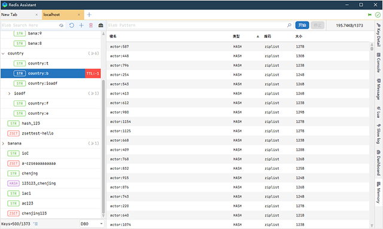Viewport: 383px width, 229px height.
Task: Select key bana:8
Action: (x=50, y=44)
